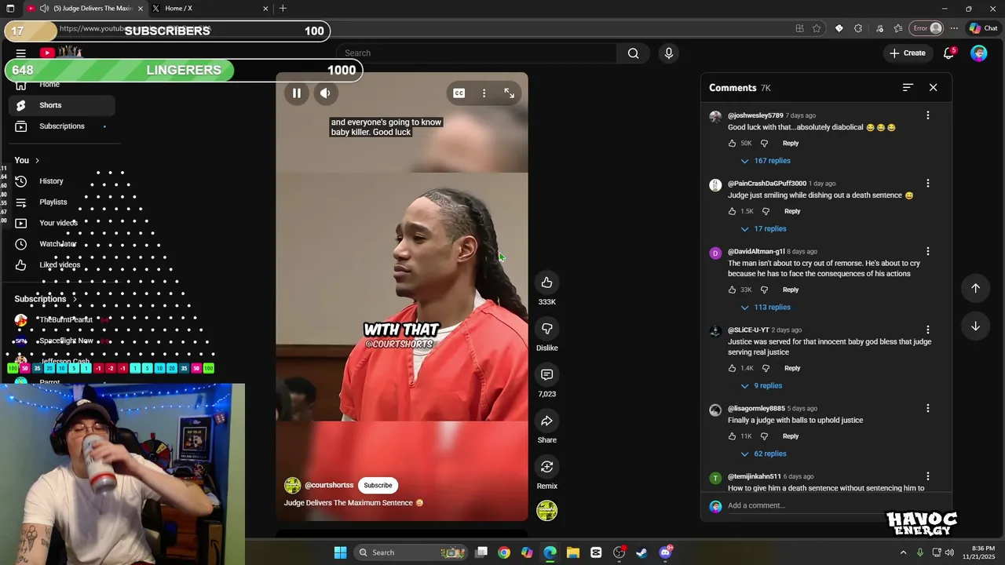
Task: Share this Short
Action: pos(547,421)
